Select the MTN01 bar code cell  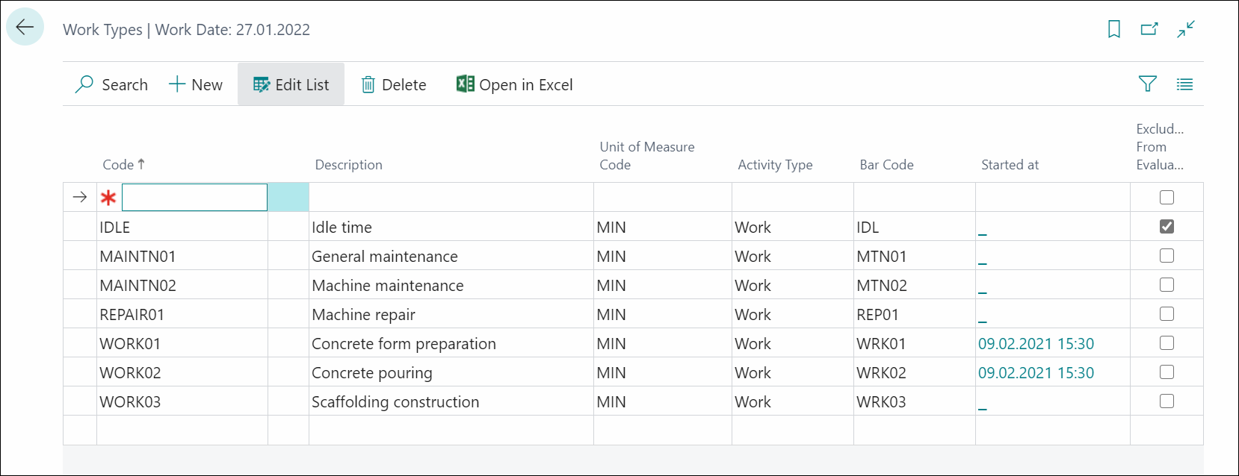tap(915, 256)
